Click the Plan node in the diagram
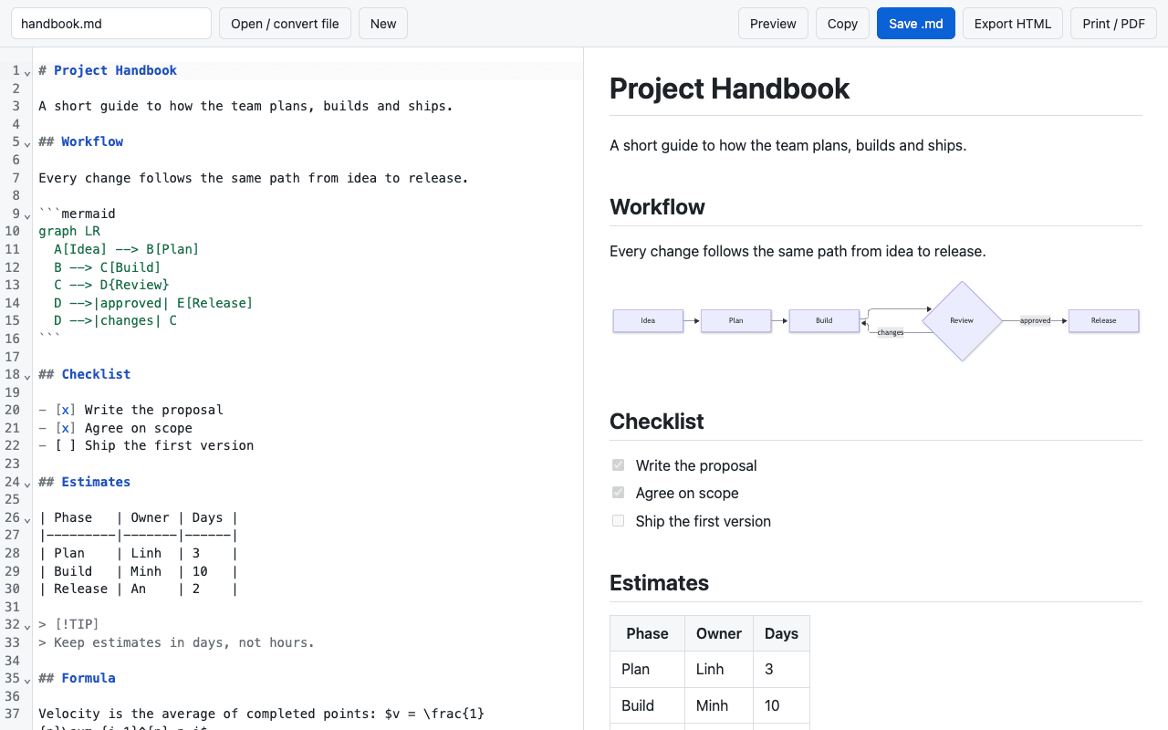 coord(735,320)
